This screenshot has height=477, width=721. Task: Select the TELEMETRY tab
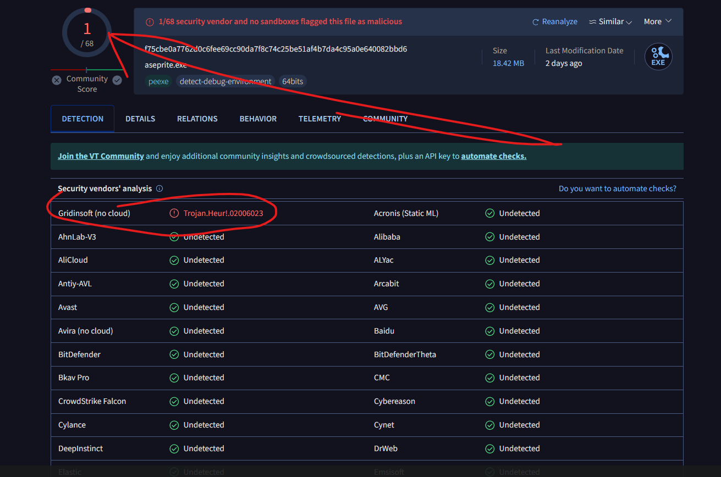click(x=320, y=119)
